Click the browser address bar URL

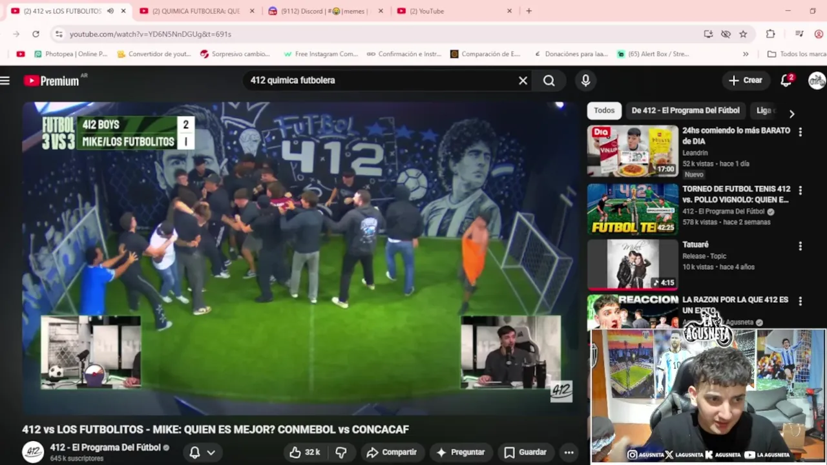[x=150, y=34]
